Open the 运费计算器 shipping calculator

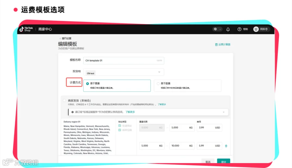223,45
